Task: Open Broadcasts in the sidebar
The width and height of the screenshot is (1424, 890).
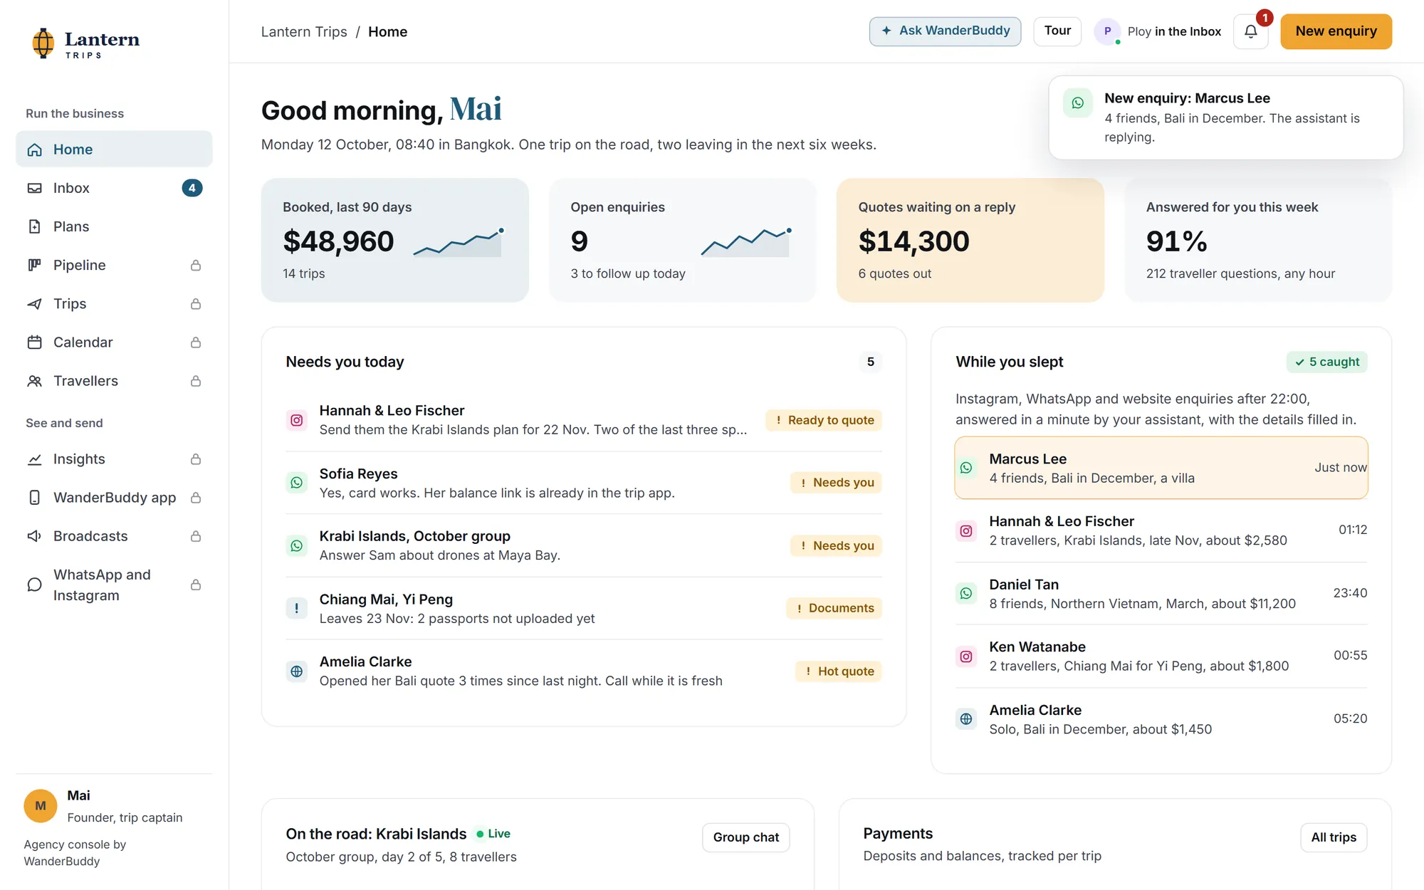Action: tap(114, 536)
